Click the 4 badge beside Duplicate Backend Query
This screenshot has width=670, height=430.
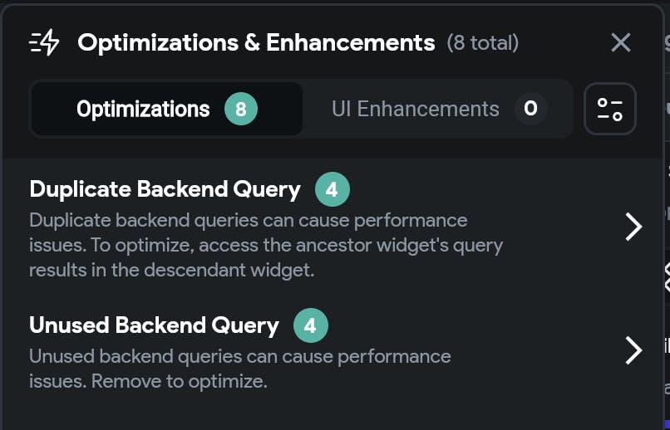[333, 190]
